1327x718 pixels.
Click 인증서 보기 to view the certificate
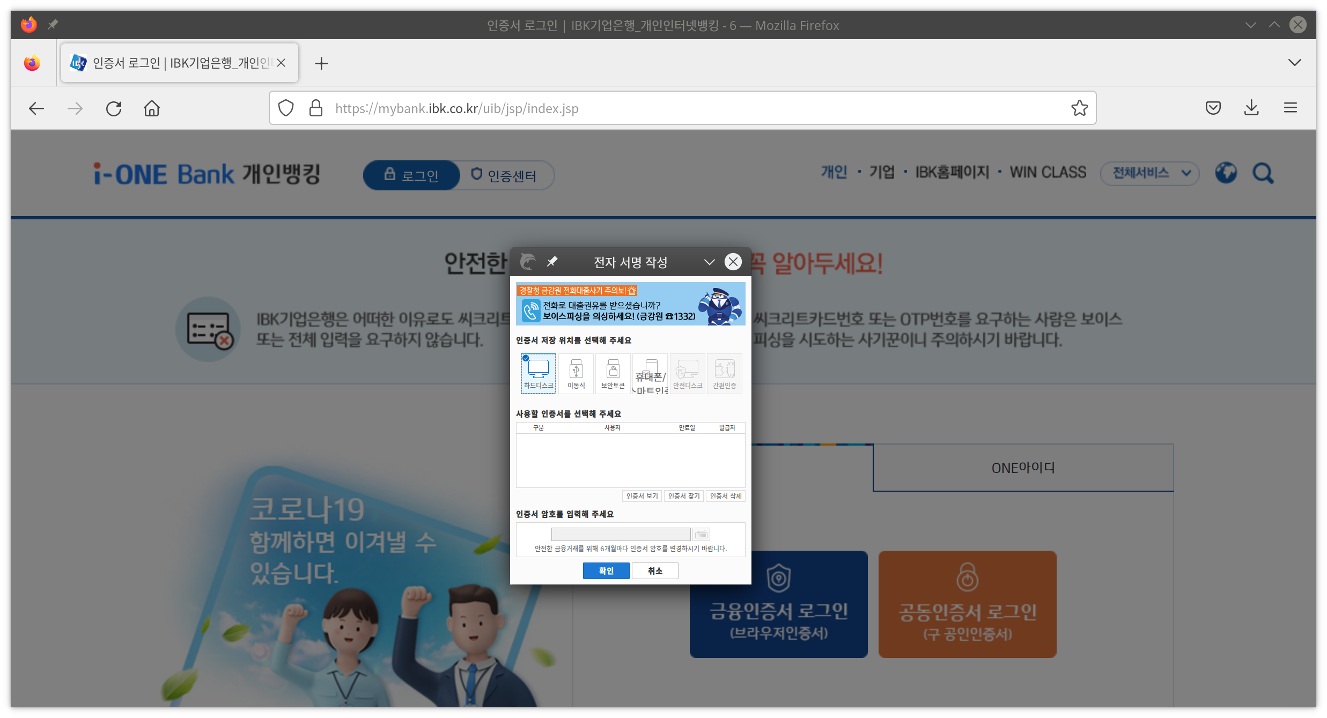[642, 496]
